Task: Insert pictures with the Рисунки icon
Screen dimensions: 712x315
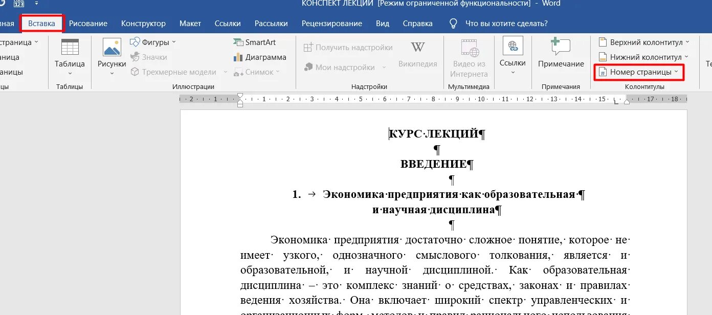Action: click(x=112, y=48)
